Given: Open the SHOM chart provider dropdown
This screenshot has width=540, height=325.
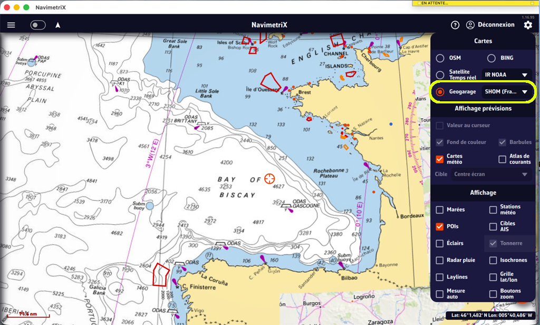Looking at the screenshot, I should pyautogui.click(x=506, y=92).
